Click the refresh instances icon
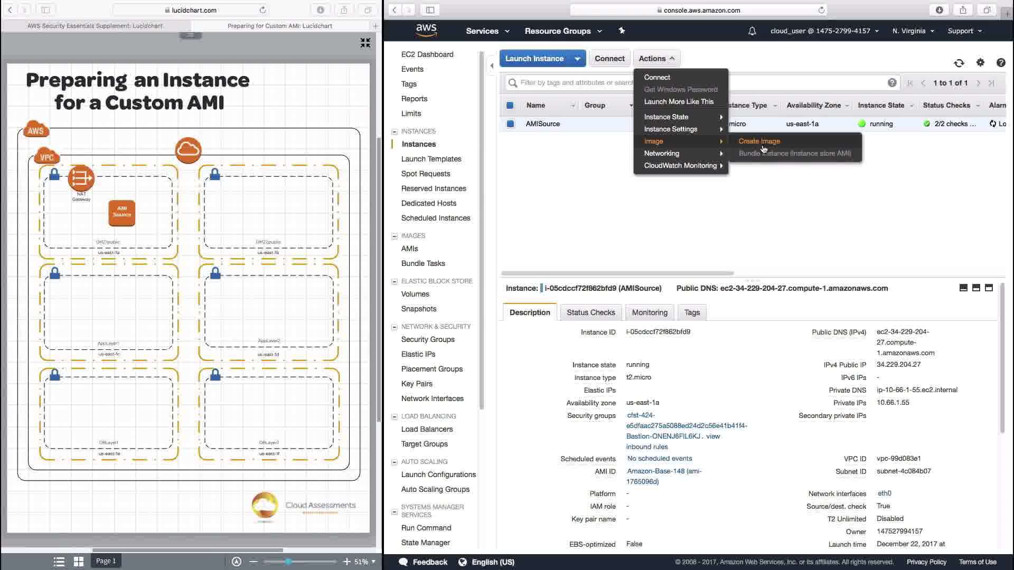This screenshot has height=570, width=1014. point(959,63)
